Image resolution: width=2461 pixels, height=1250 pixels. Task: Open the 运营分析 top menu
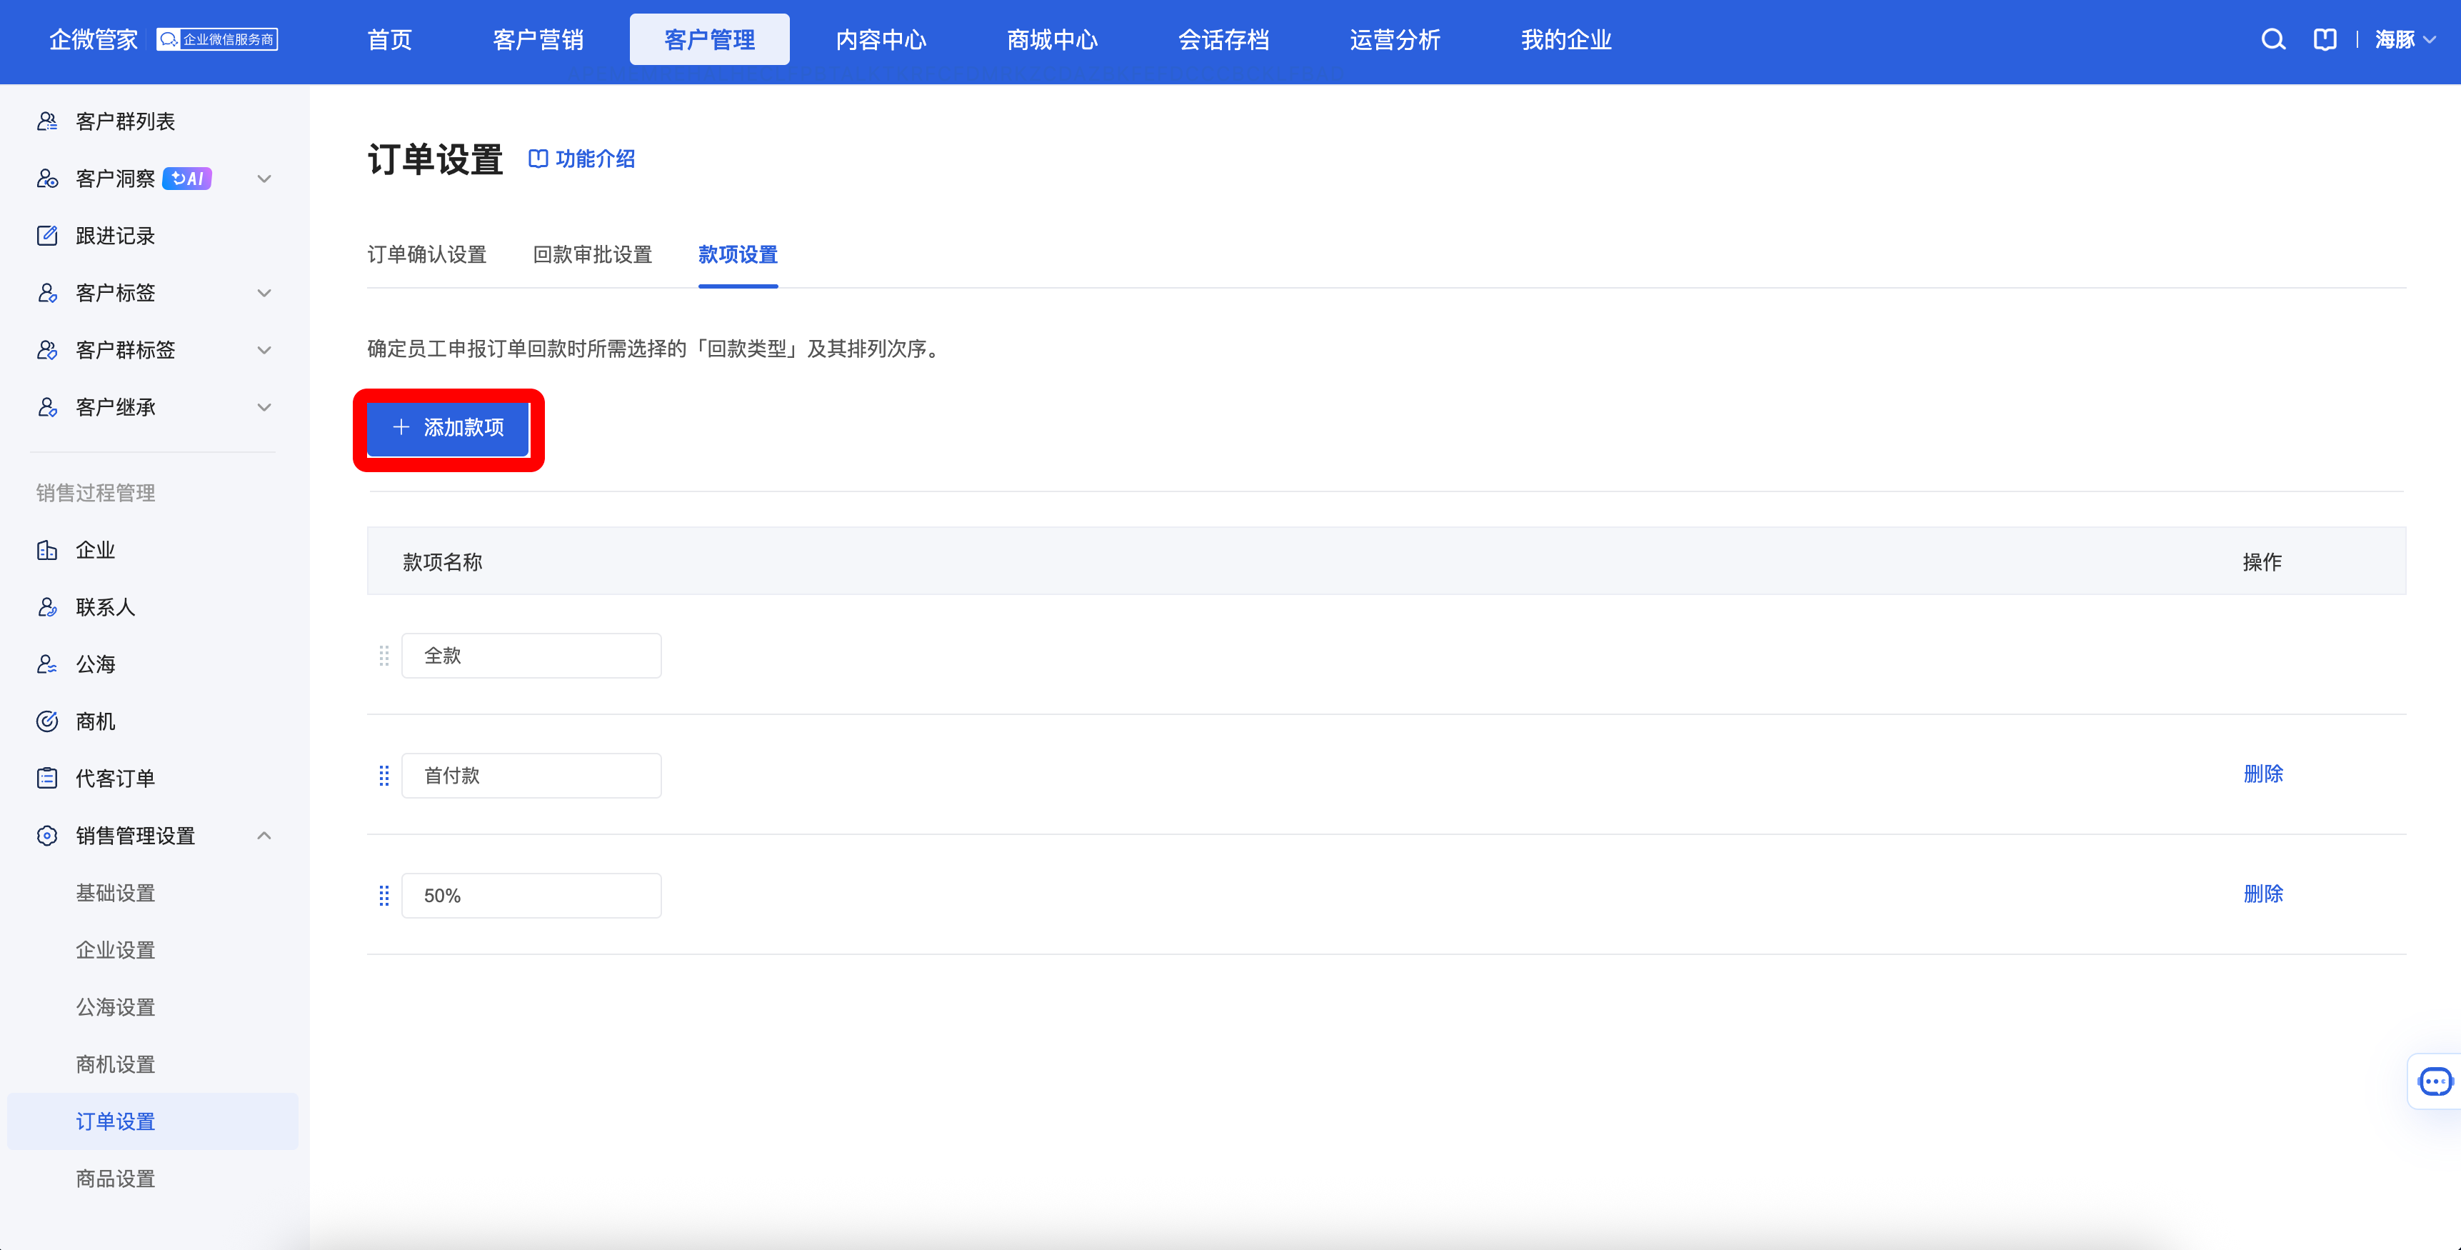point(1395,39)
